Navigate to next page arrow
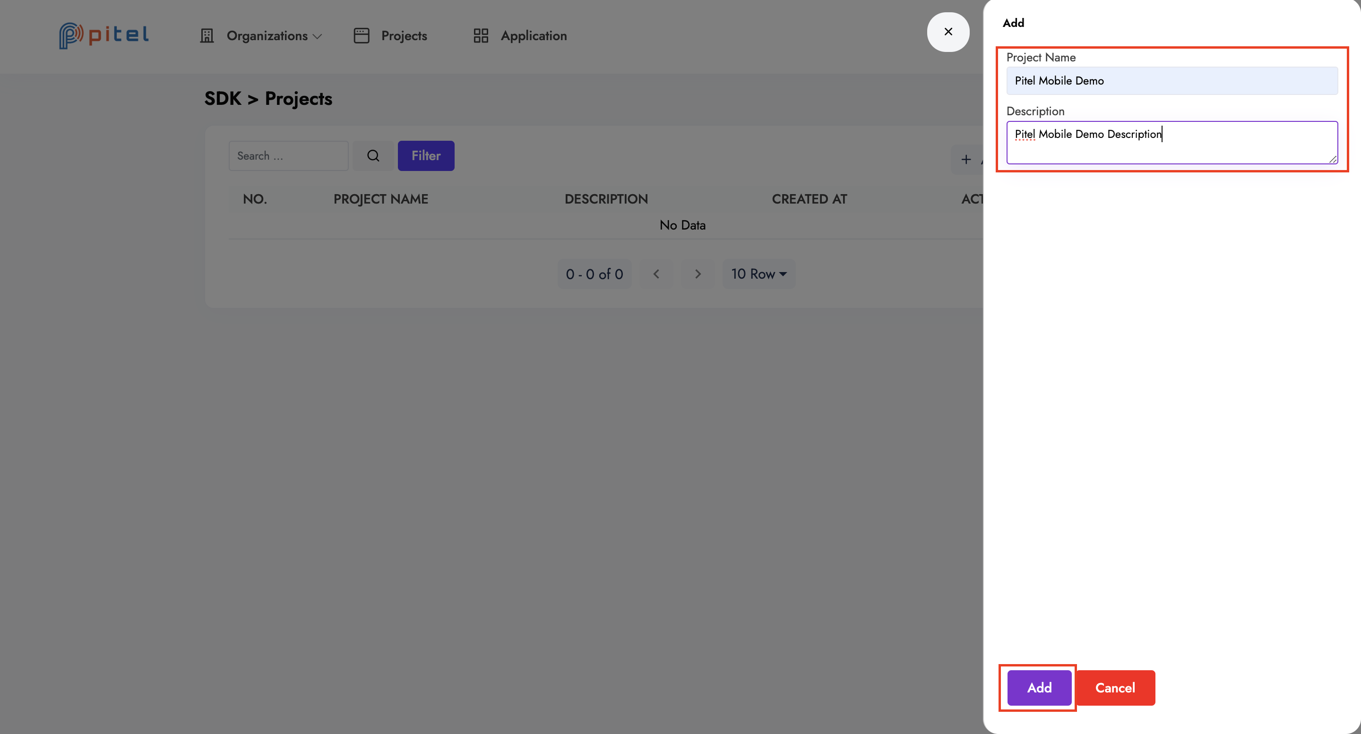This screenshot has height=734, width=1361. 697,273
